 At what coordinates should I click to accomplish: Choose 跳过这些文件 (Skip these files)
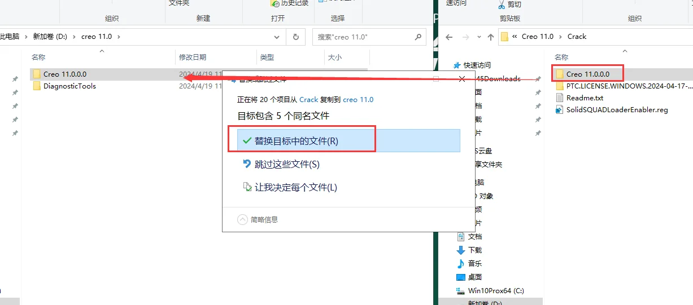click(x=287, y=164)
